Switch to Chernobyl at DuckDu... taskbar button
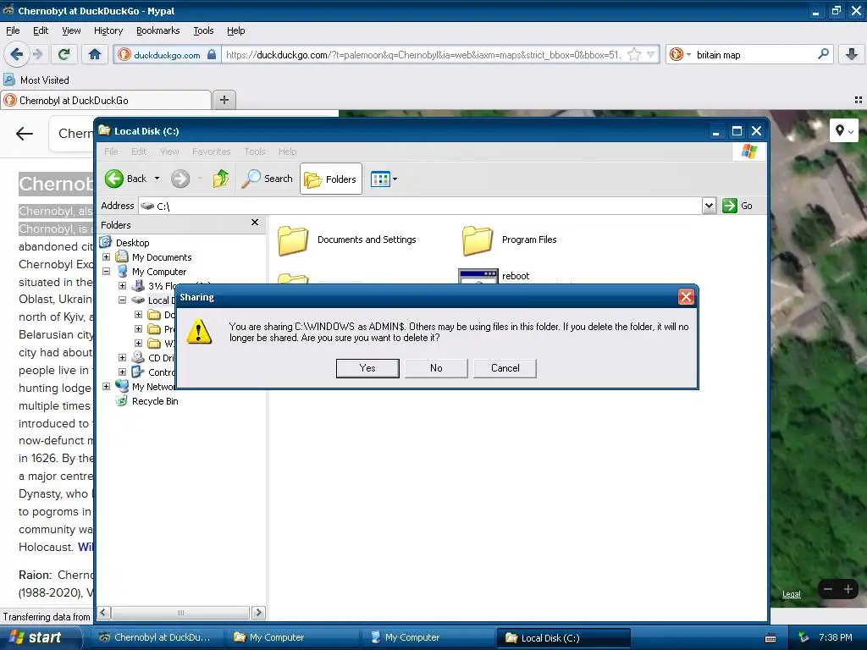867x650 pixels. point(157,638)
